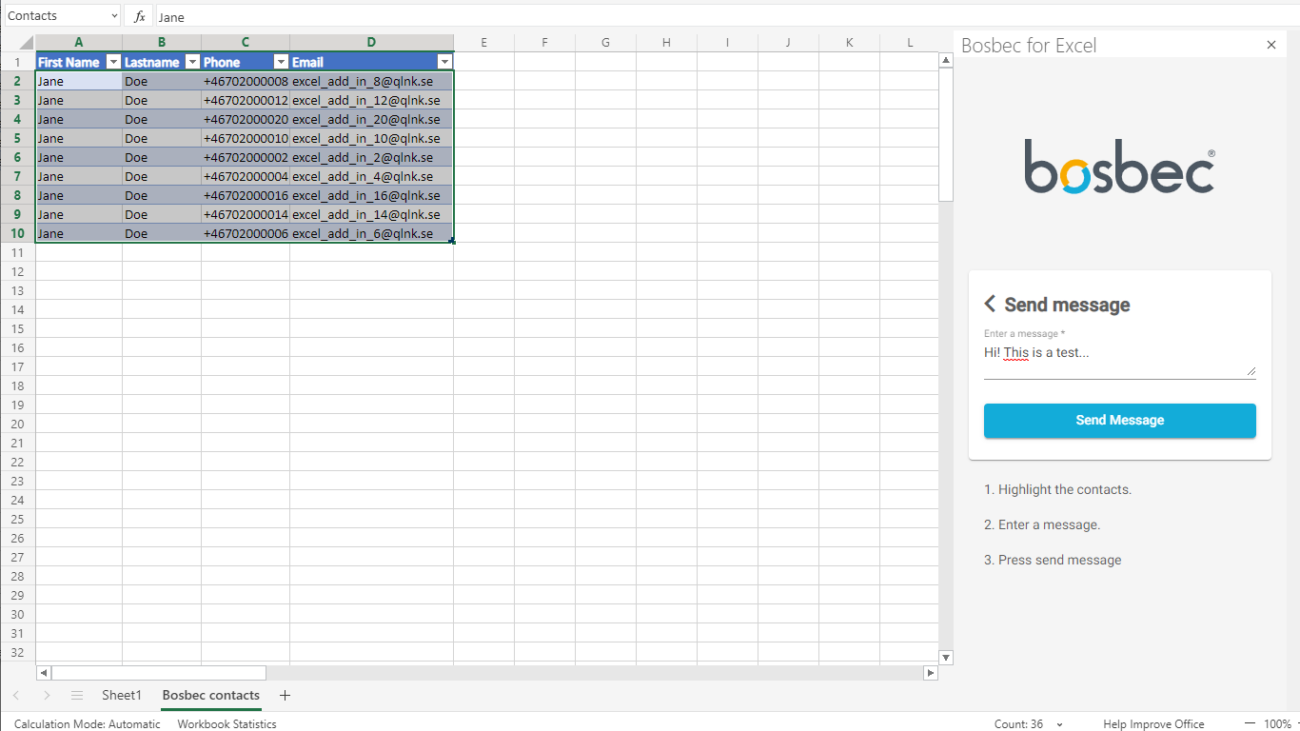Open the Email column filter dropdown
The image size is (1300, 731).
444,62
